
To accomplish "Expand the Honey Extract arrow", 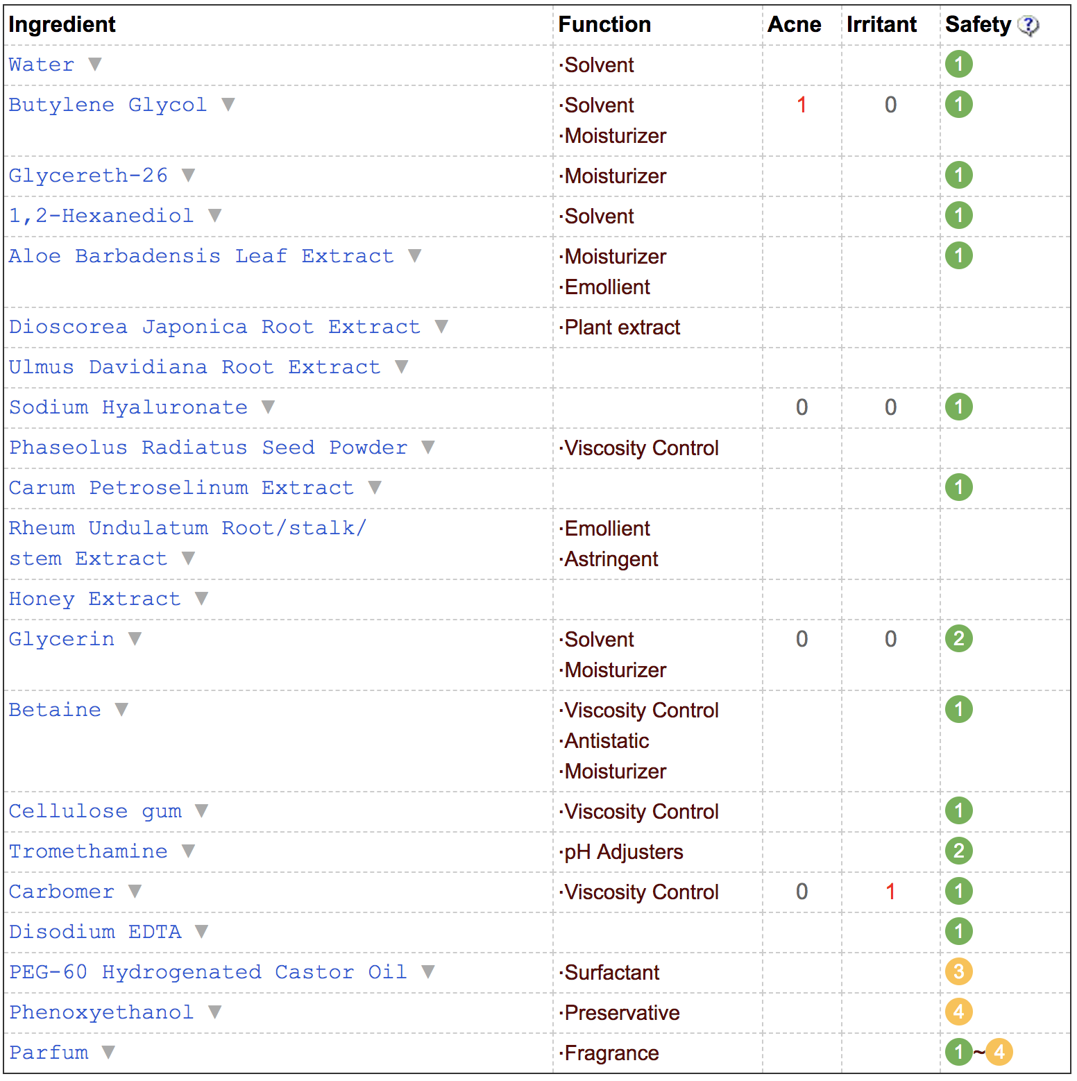I will (x=201, y=598).
